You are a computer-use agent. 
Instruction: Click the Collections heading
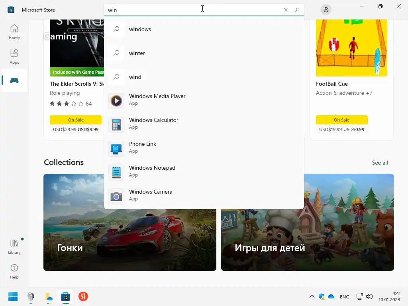pos(64,162)
